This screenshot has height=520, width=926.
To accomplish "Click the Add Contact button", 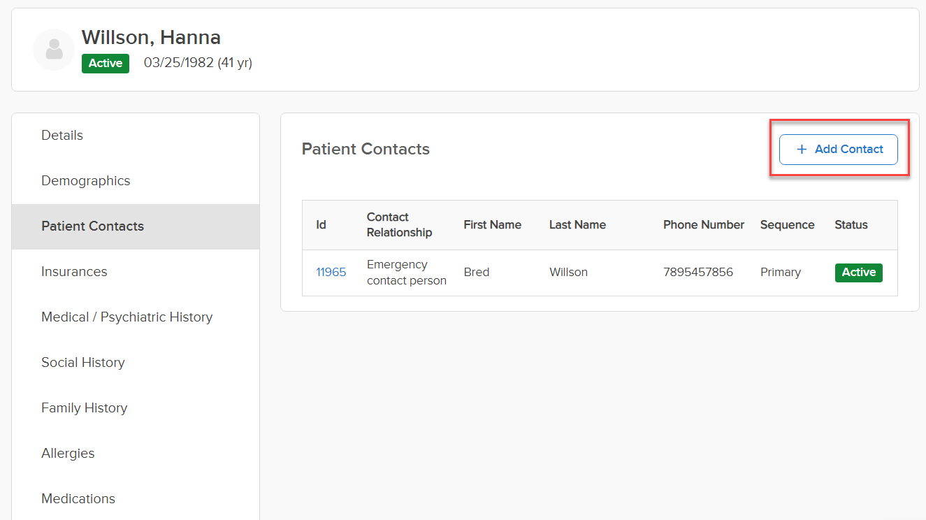I will (x=839, y=150).
